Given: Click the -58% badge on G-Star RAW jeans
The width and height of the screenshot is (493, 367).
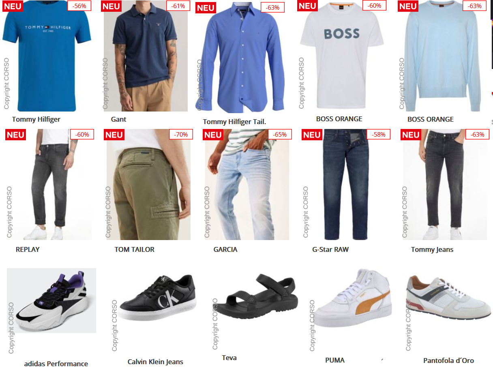Looking at the screenshot, I should click(x=379, y=134).
